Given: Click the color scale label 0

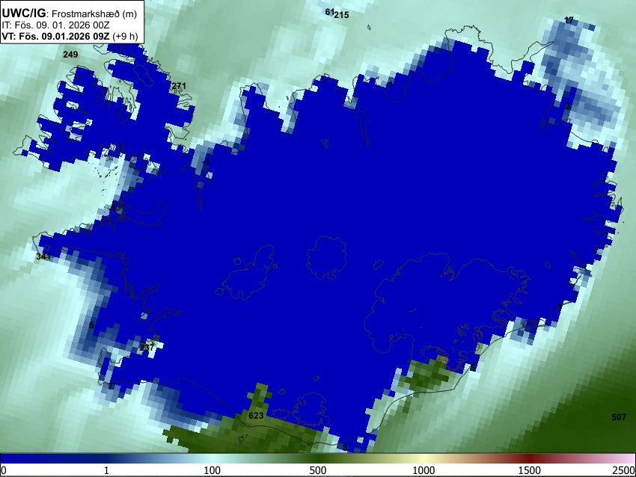Looking at the screenshot, I should [4, 470].
